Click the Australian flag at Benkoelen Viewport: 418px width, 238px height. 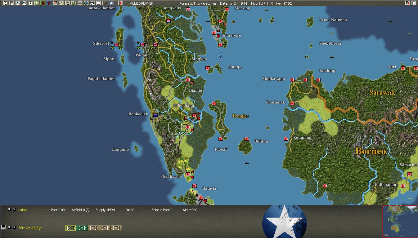click(x=155, y=115)
